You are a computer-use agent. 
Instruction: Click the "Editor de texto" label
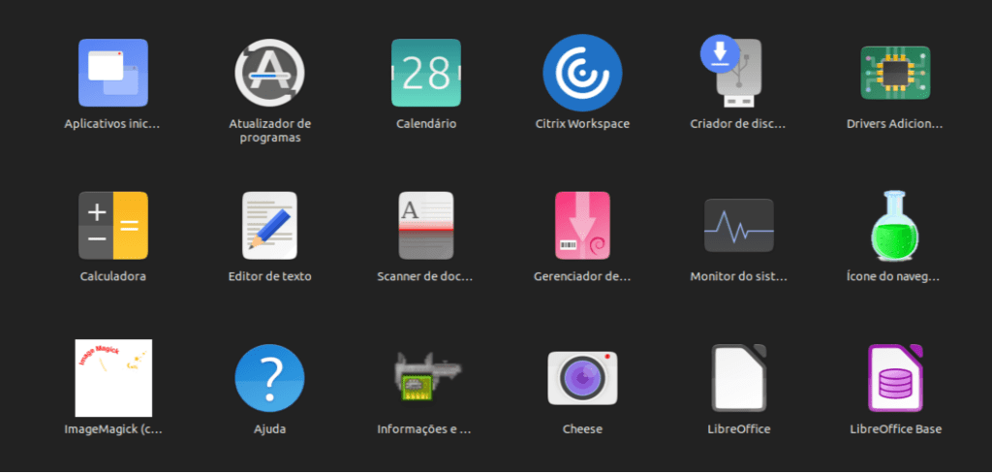269,276
